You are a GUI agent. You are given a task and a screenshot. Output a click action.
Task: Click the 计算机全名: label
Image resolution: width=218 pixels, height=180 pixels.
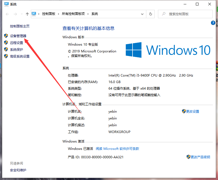click(x=76, y=118)
